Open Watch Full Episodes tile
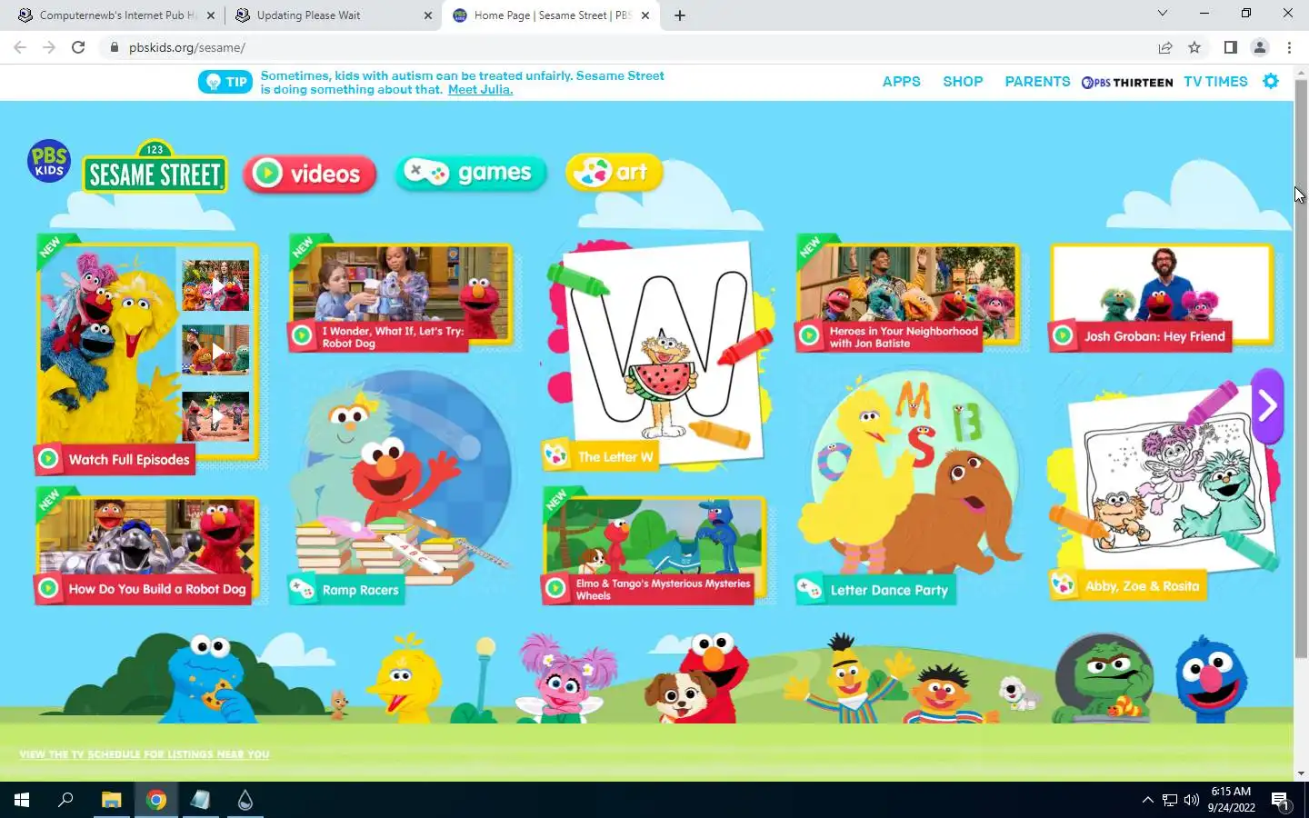1309x818 pixels. tap(148, 354)
